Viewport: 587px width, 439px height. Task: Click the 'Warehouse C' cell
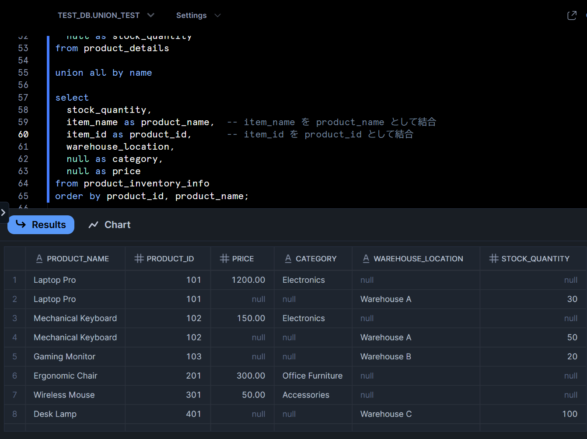pos(416,414)
